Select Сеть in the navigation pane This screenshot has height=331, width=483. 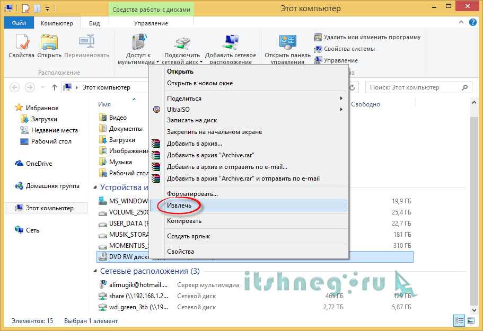[x=27, y=230]
